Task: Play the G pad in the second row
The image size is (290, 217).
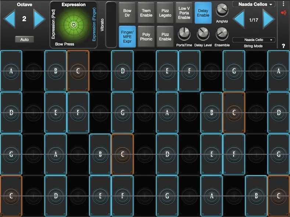Action: click(x=122, y=113)
